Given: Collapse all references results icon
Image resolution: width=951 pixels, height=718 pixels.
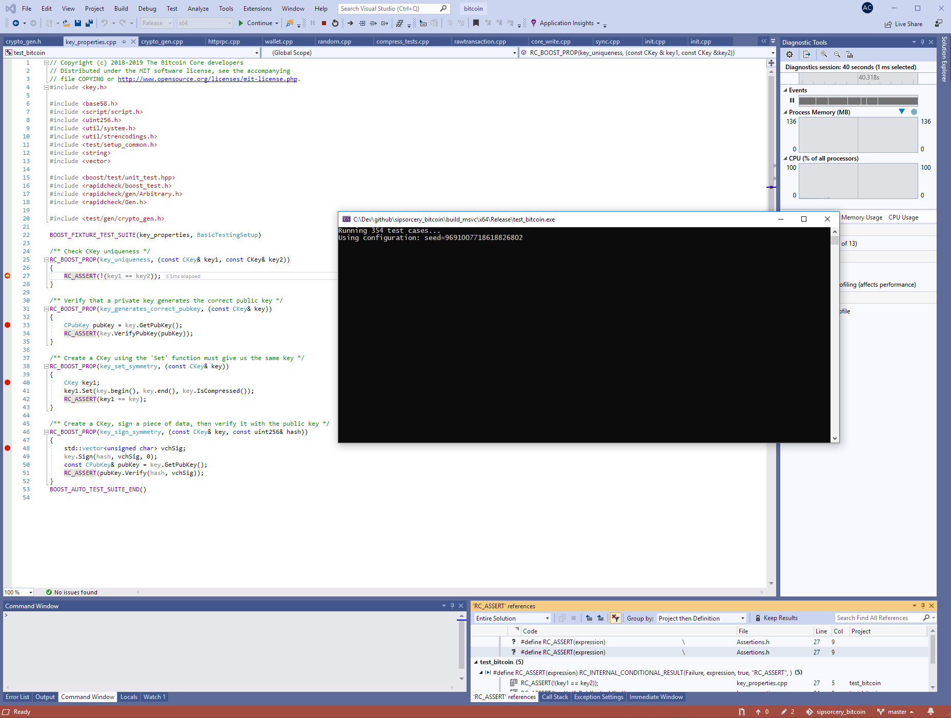Looking at the screenshot, I should 589,618.
